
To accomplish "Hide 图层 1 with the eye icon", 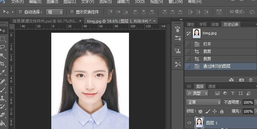I will [189, 123].
